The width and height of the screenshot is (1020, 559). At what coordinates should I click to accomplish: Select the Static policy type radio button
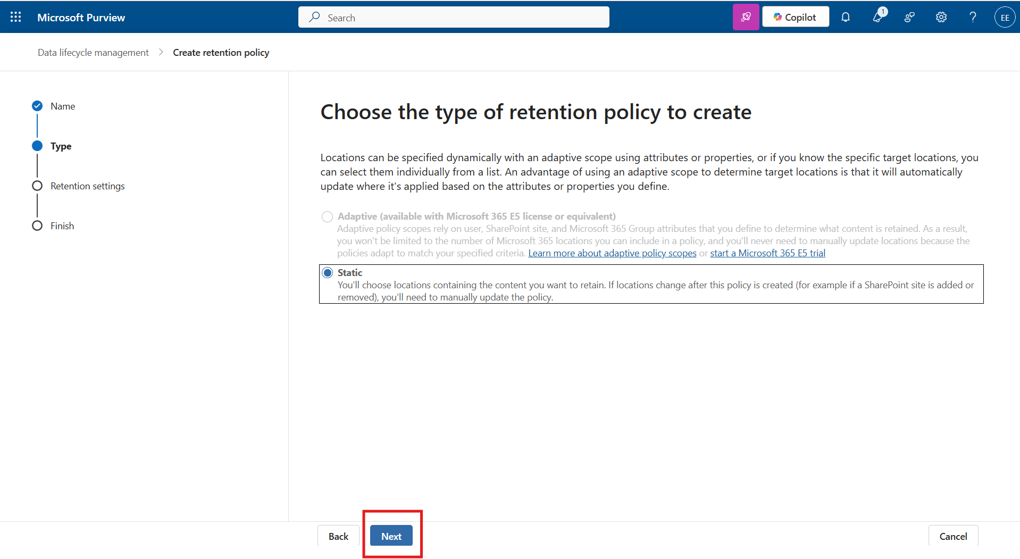328,272
